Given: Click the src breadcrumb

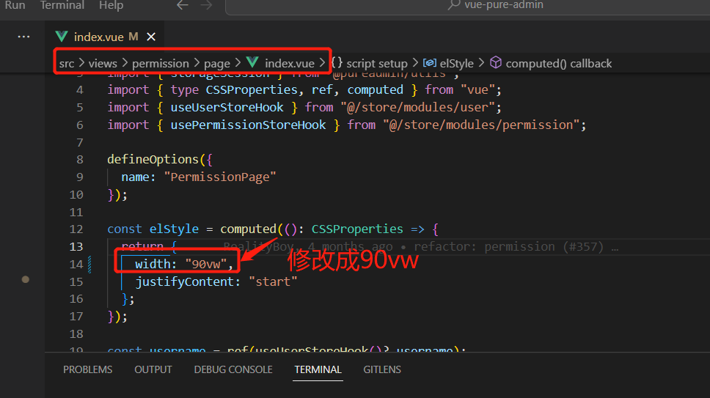Looking at the screenshot, I should click(x=67, y=63).
